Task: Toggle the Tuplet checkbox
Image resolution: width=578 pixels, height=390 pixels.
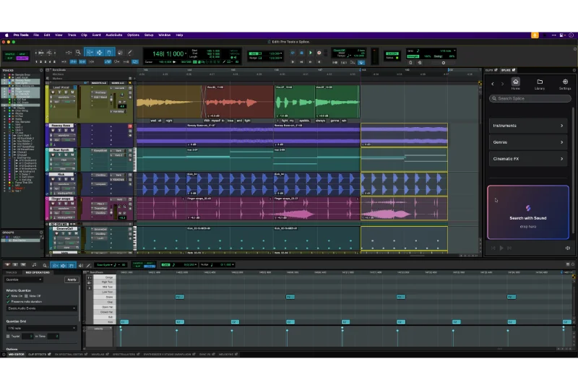Action: [8, 336]
